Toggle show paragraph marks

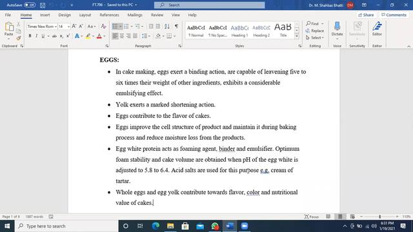click(x=176, y=26)
